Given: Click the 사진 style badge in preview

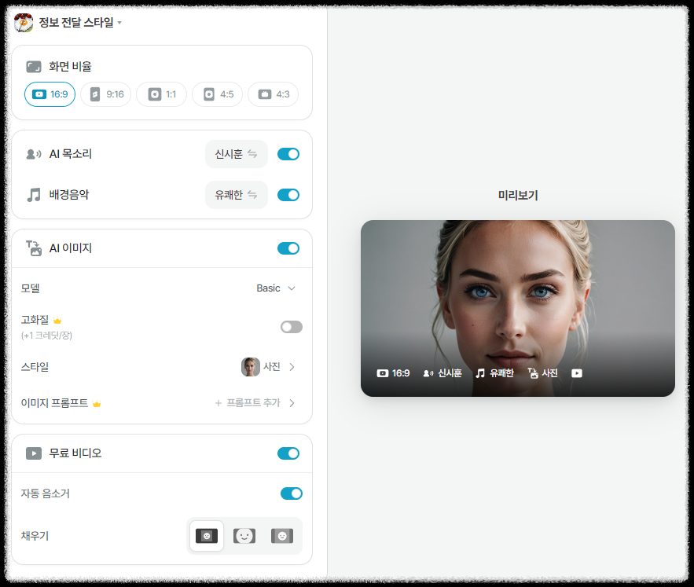Looking at the screenshot, I should (542, 373).
